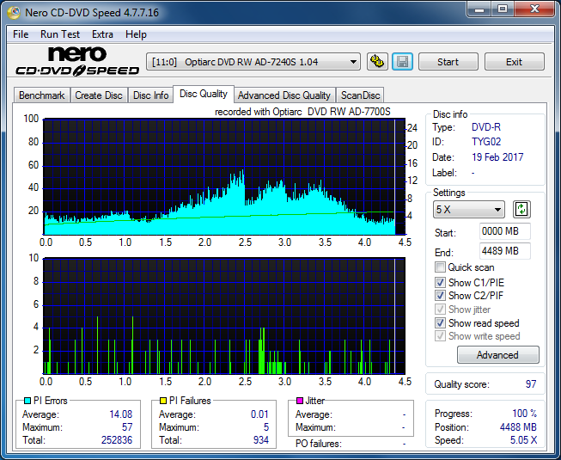This screenshot has width=561, height=460.
Task: Click the 'recorded with Optiarc' graph caption
Action: (x=302, y=112)
